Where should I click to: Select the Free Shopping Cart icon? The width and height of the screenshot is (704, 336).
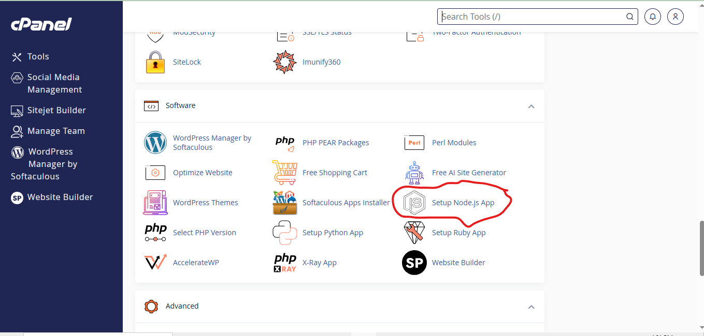pos(284,172)
